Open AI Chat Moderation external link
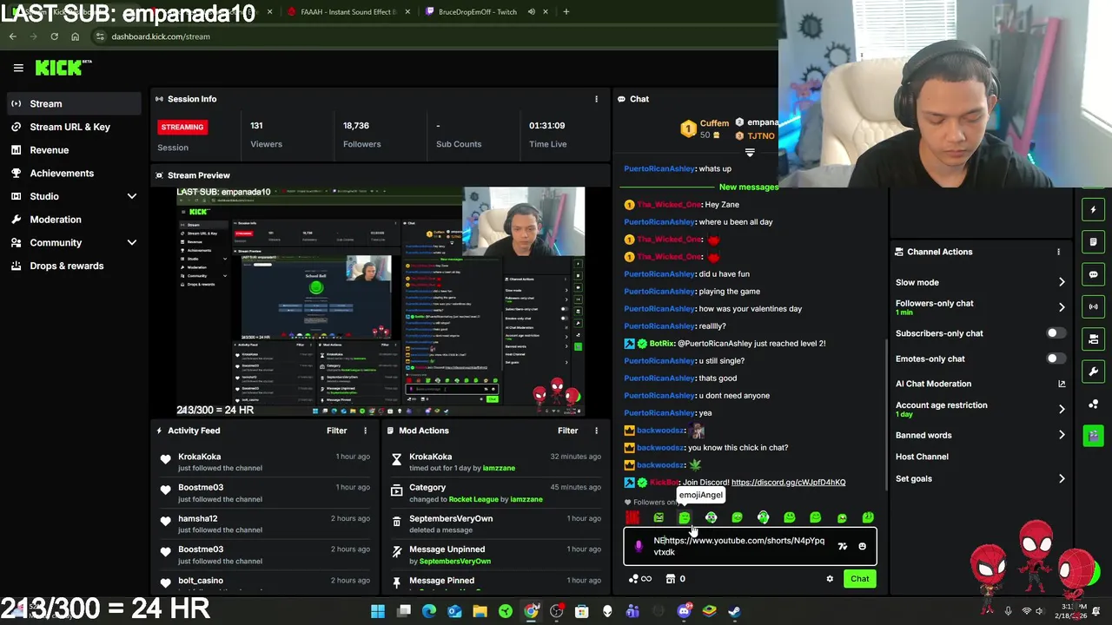1112x625 pixels. pyautogui.click(x=1062, y=384)
